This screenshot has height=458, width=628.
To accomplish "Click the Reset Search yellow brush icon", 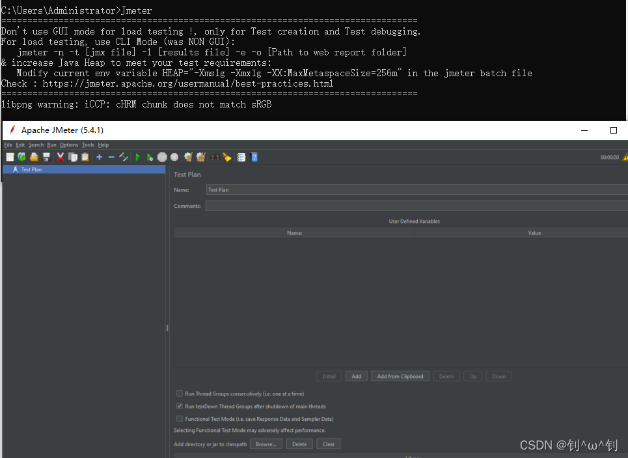I will pyautogui.click(x=227, y=157).
